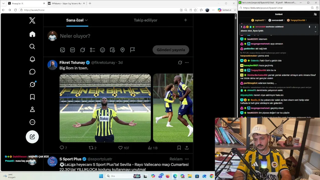View the Fenerbahçe stadium player photo
This screenshot has height=180, width=320.
pos(105,108)
